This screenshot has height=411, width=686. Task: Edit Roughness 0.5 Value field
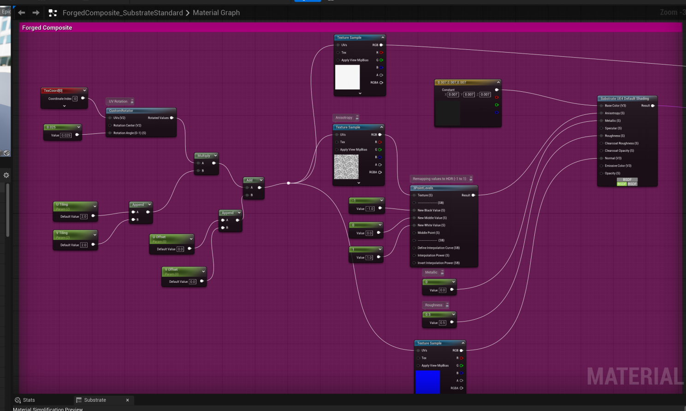[x=443, y=323]
